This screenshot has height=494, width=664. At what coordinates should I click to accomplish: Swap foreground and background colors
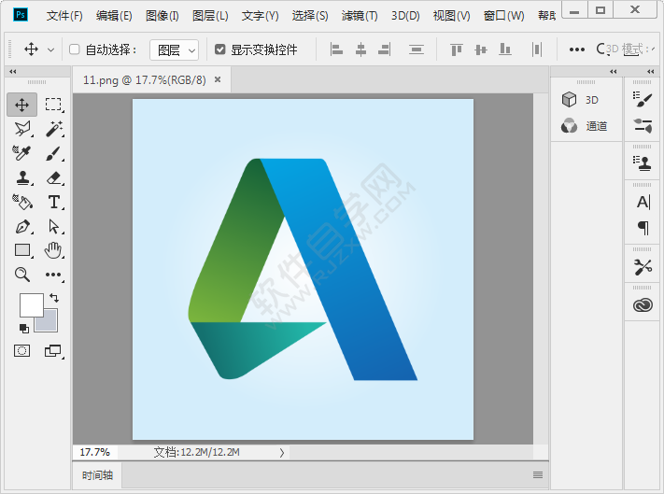pyautogui.click(x=54, y=298)
